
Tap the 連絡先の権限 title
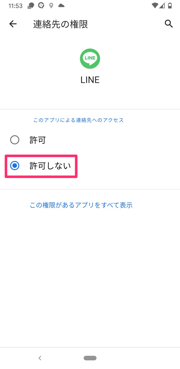tap(60, 24)
